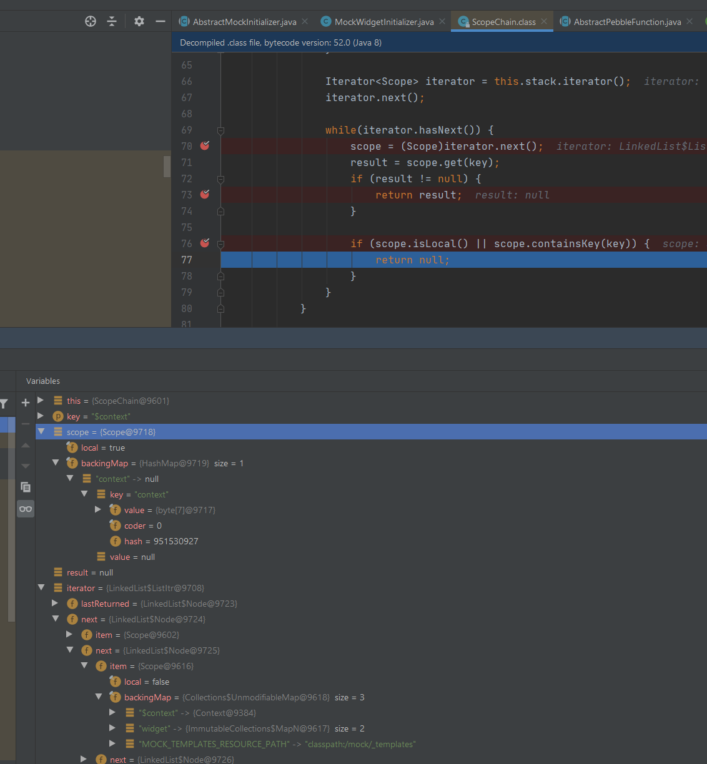
Task: Collapse the "context" -> null entry
Action: click(70, 478)
